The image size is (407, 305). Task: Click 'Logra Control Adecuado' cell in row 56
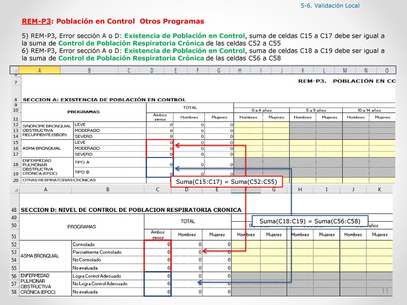coord(108,276)
